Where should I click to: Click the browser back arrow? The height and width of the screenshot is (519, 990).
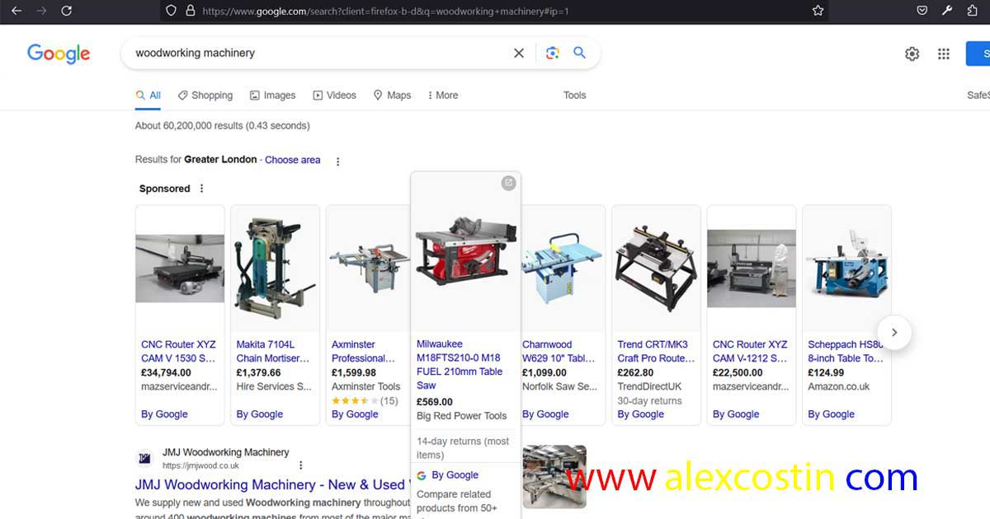point(16,11)
